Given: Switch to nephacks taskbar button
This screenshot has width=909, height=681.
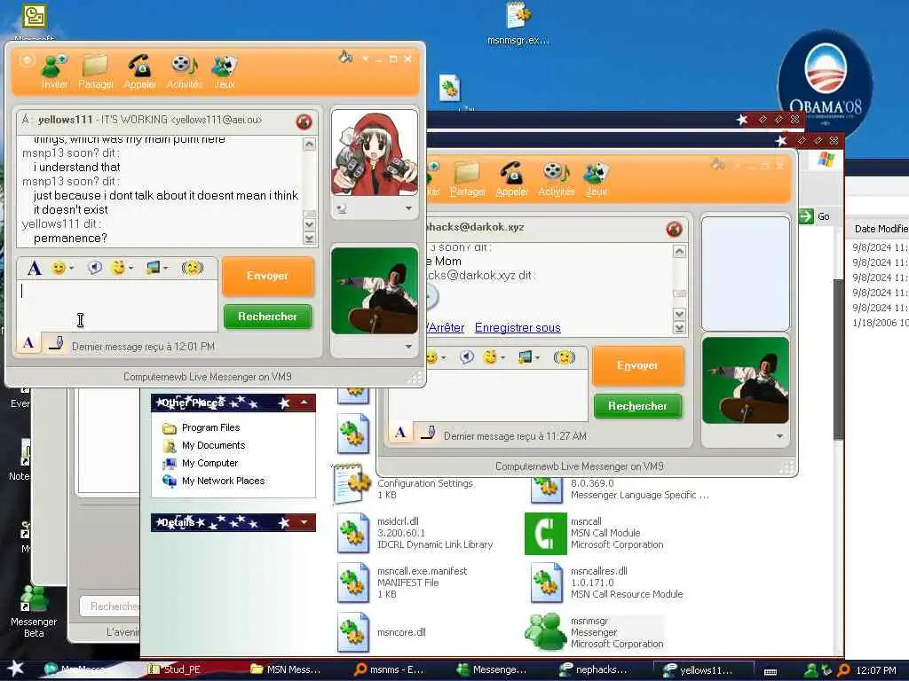Looking at the screenshot, I should point(594,669).
